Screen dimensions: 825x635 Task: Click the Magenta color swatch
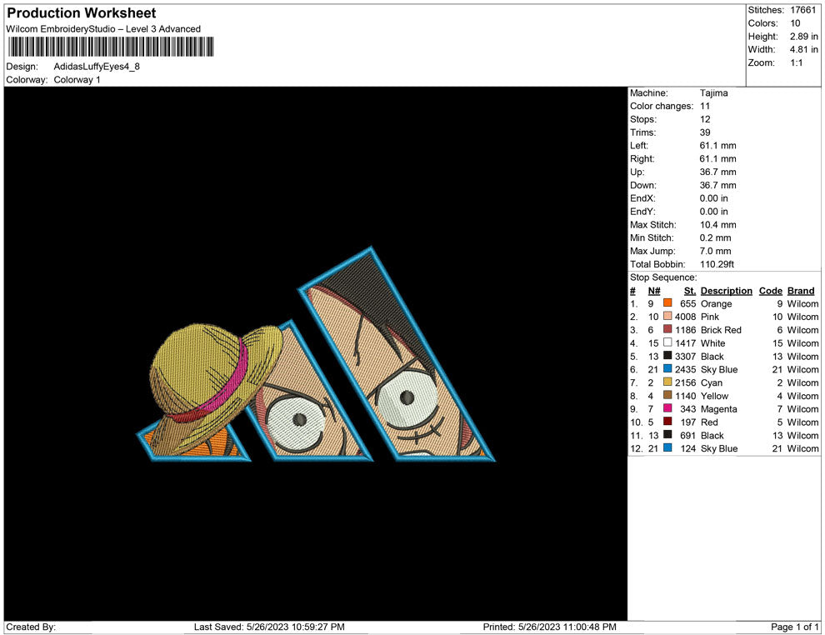(667, 408)
